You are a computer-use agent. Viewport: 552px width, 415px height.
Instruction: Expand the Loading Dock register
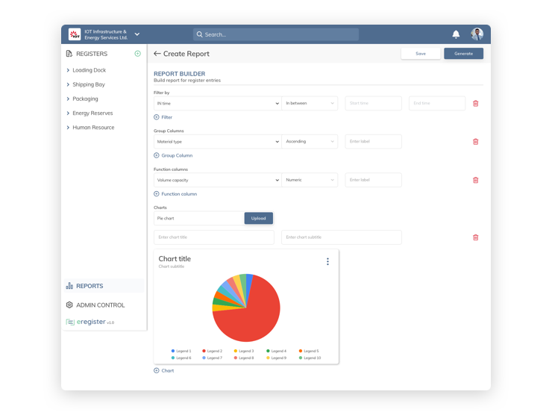pos(89,70)
